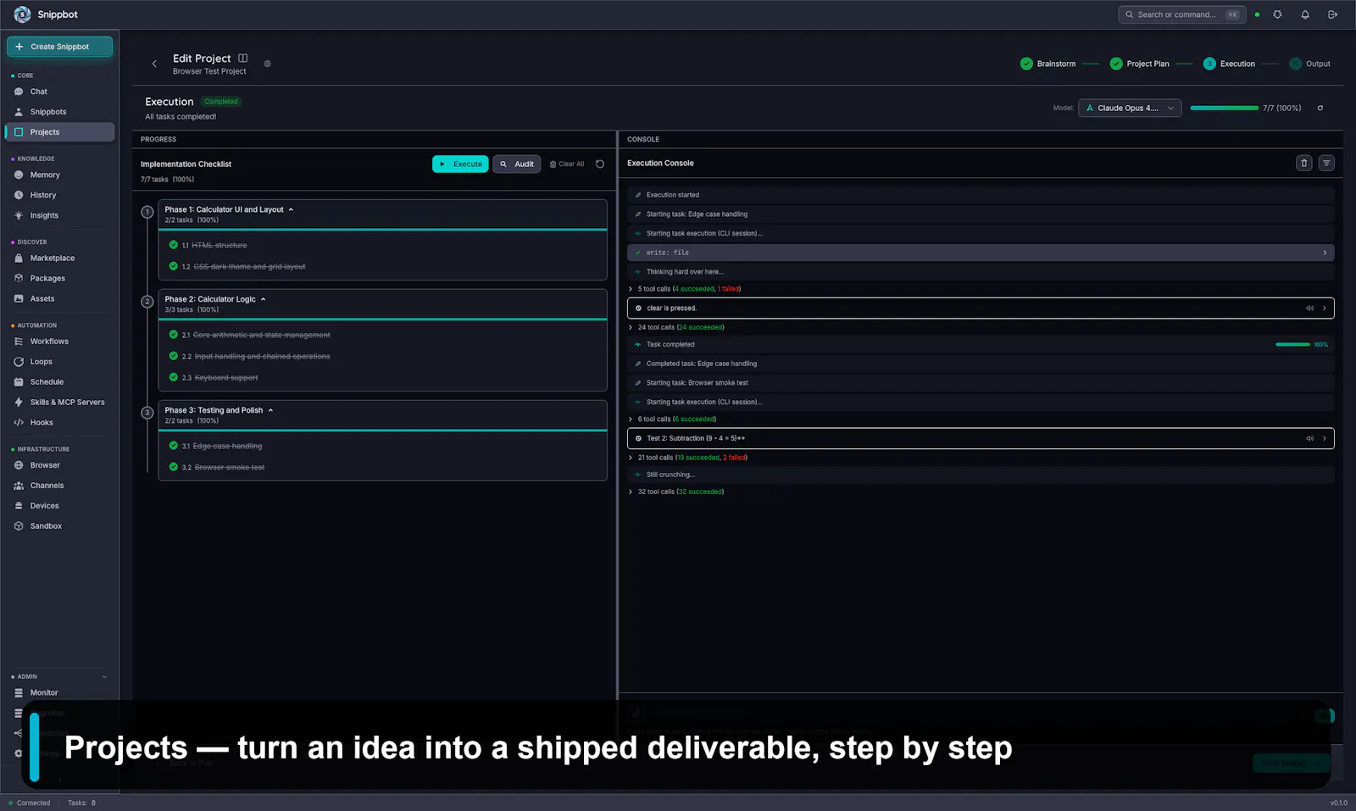Go to the Brainstorm step
This screenshot has width=1356, height=811.
pyautogui.click(x=1048, y=64)
